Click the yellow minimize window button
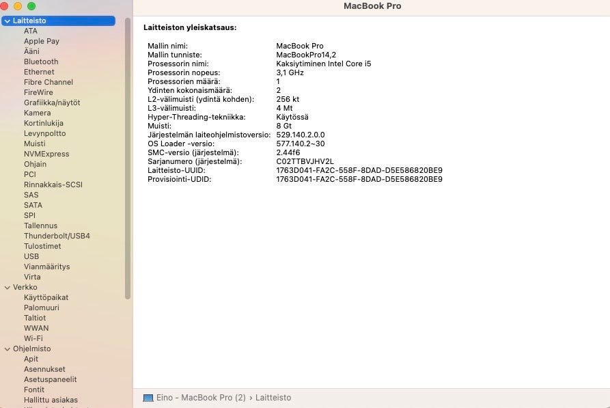Image resolution: width=610 pixels, height=408 pixels. [x=18, y=6]
